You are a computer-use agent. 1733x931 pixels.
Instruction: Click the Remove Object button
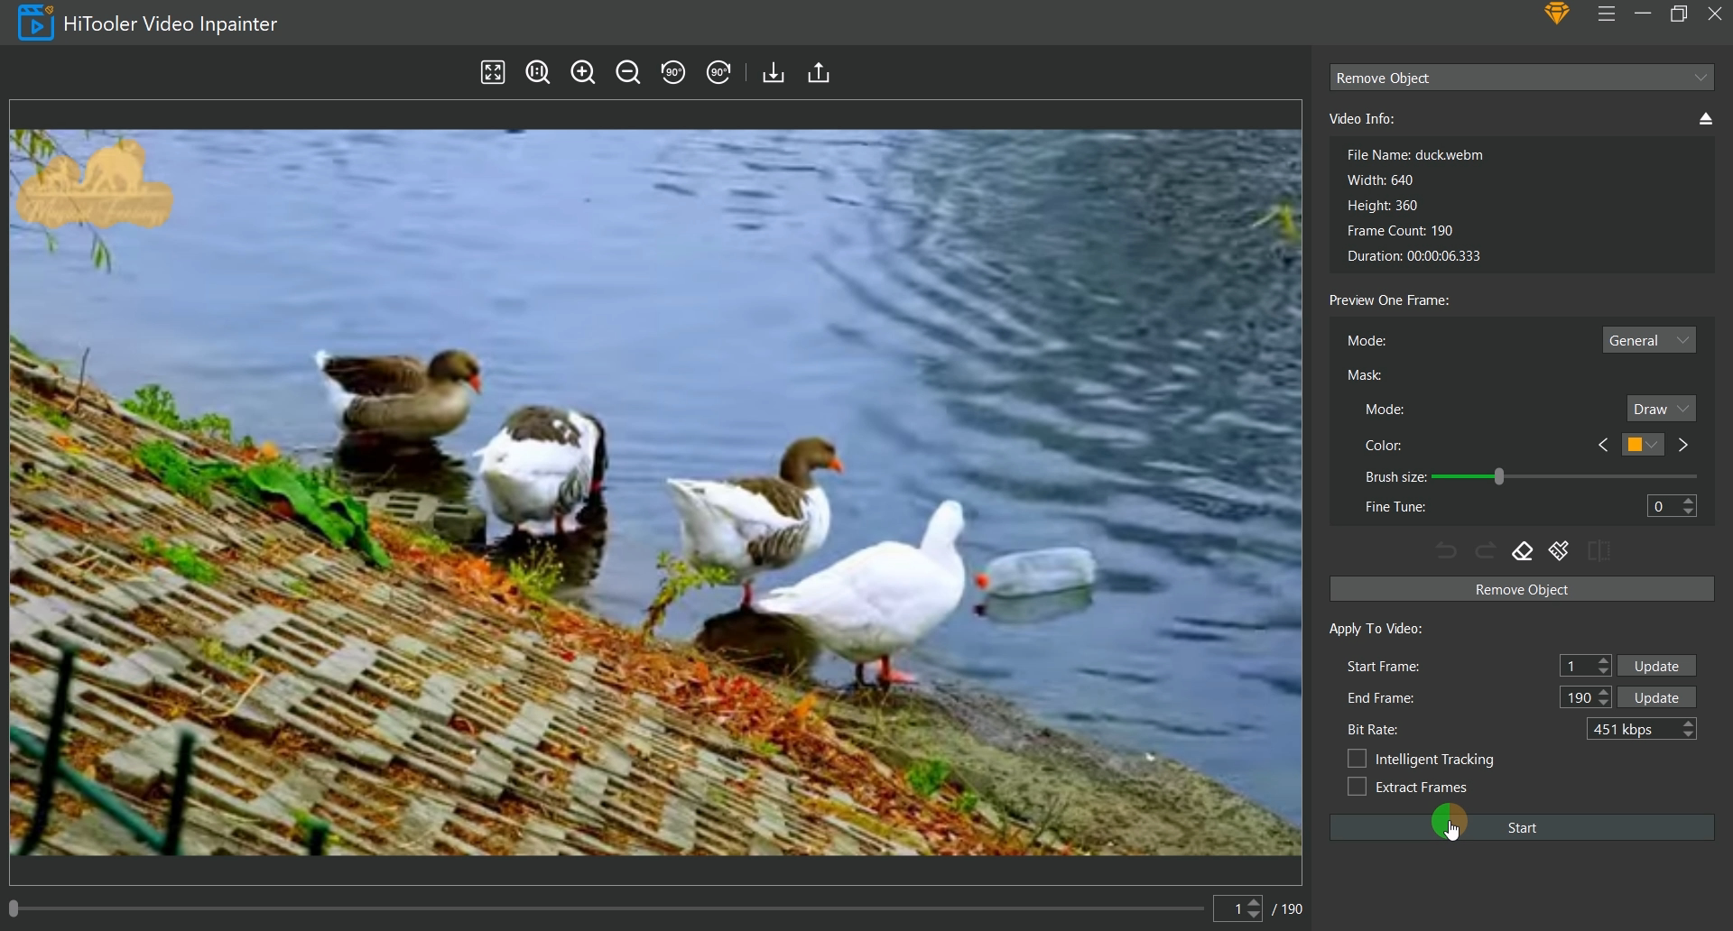[1521, 588]
